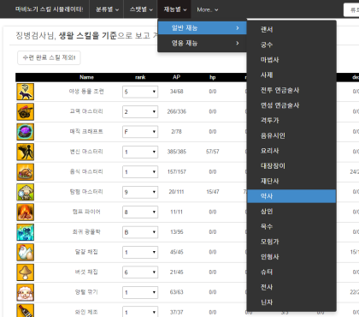The height and width of the screenshot is (317, 359).
Task: Open rank dropdown for 야생 동물 조련
Action: 140,92
